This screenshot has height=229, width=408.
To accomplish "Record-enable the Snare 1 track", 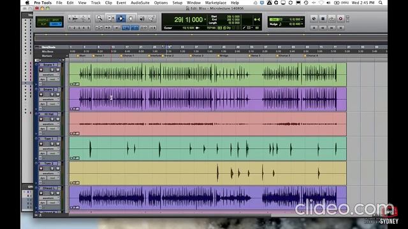I will pos(41,69).
